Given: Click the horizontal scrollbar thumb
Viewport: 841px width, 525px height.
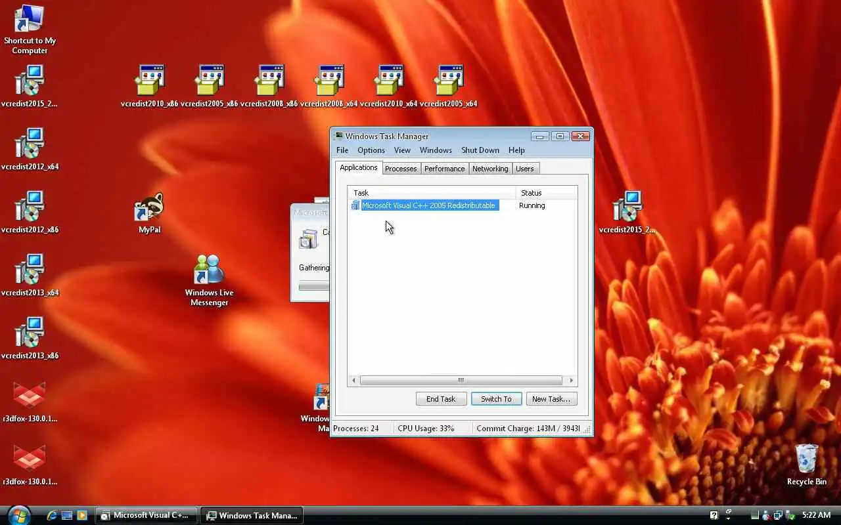Looking at the screenshot, I should coord(461,381).
